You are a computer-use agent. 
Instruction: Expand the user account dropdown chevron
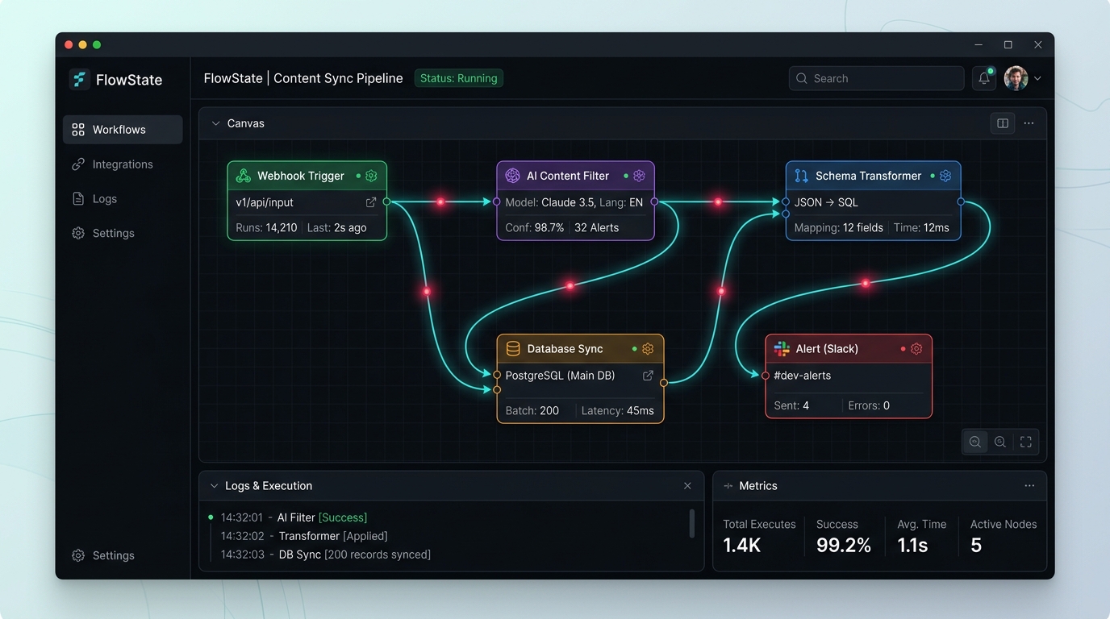pos(1037,78)
